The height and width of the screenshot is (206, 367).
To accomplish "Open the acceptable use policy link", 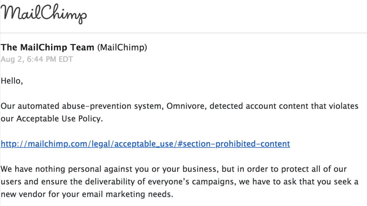I will (x=145, y=144).
